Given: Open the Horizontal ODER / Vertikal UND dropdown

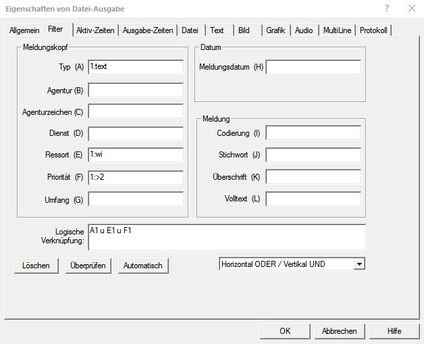Looking at the screenshot, I should 359,264.
